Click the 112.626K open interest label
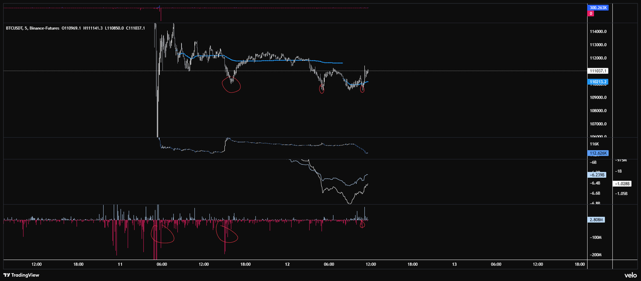Screen dimensions: 641x281 tap(597, 153)
